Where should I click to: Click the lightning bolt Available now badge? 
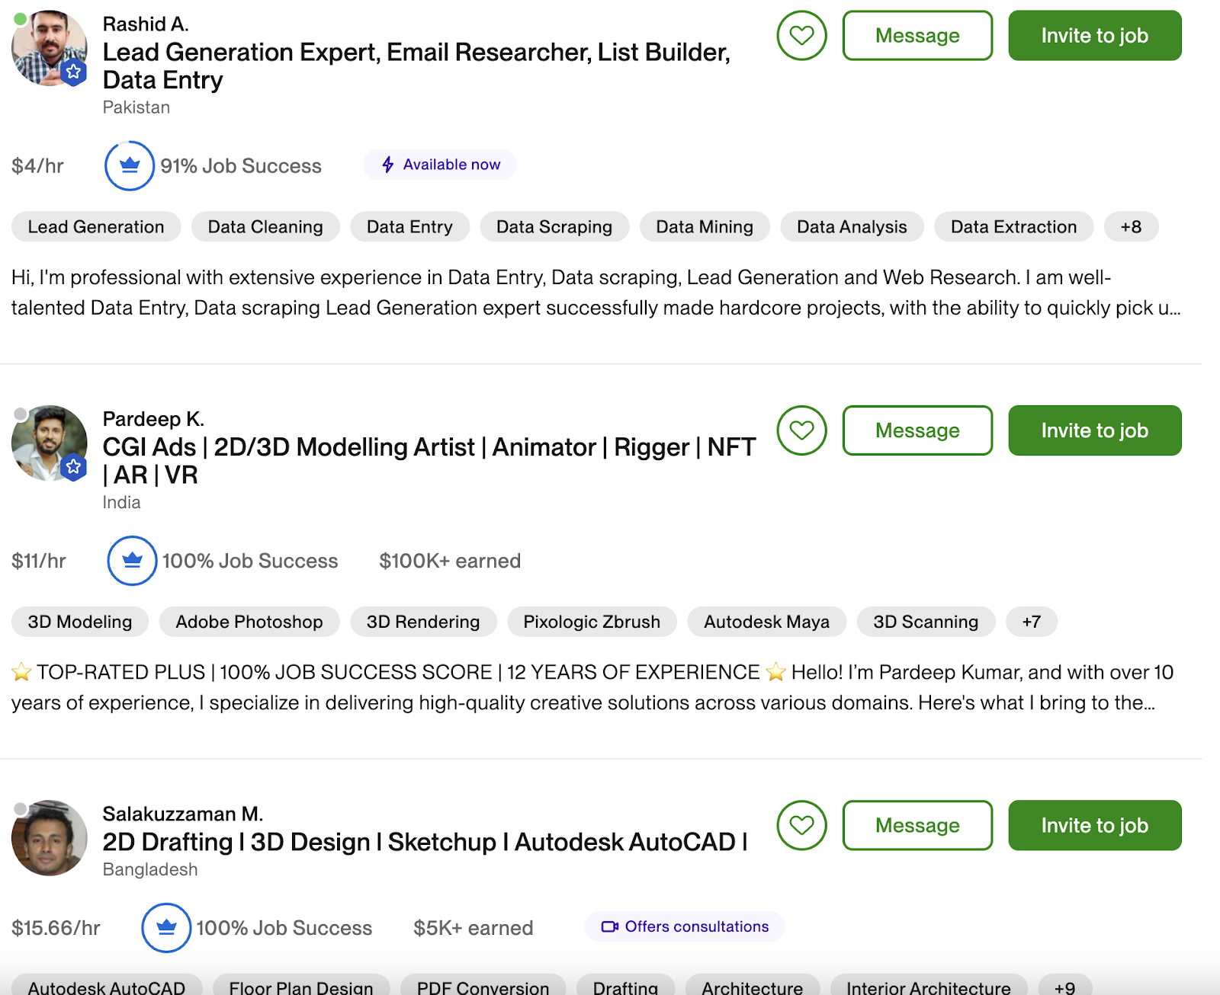pyautogui.click(x=440, y=165)
